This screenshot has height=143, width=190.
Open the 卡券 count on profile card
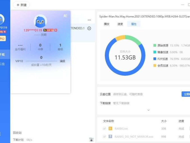pos(40,47)
